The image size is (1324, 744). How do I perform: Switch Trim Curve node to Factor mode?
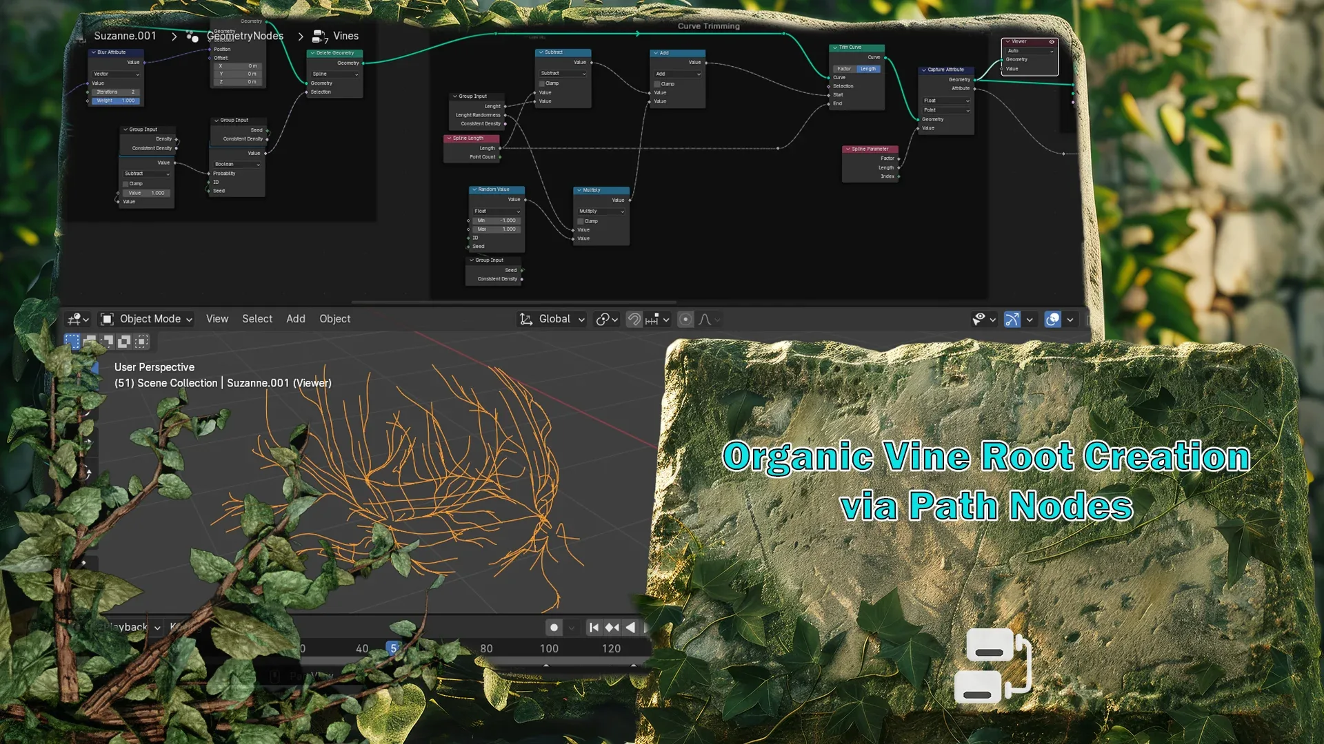[x=844, y=68]
